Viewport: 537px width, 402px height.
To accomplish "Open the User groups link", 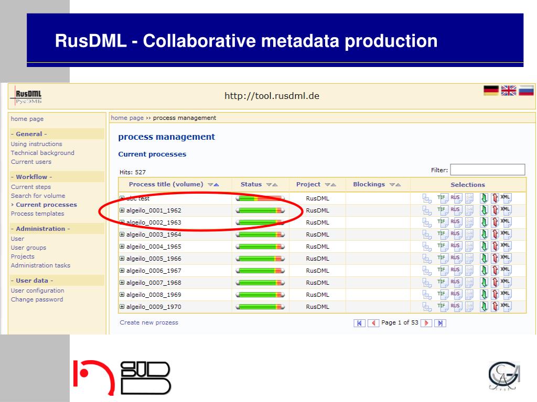I will tap(28, 248).
